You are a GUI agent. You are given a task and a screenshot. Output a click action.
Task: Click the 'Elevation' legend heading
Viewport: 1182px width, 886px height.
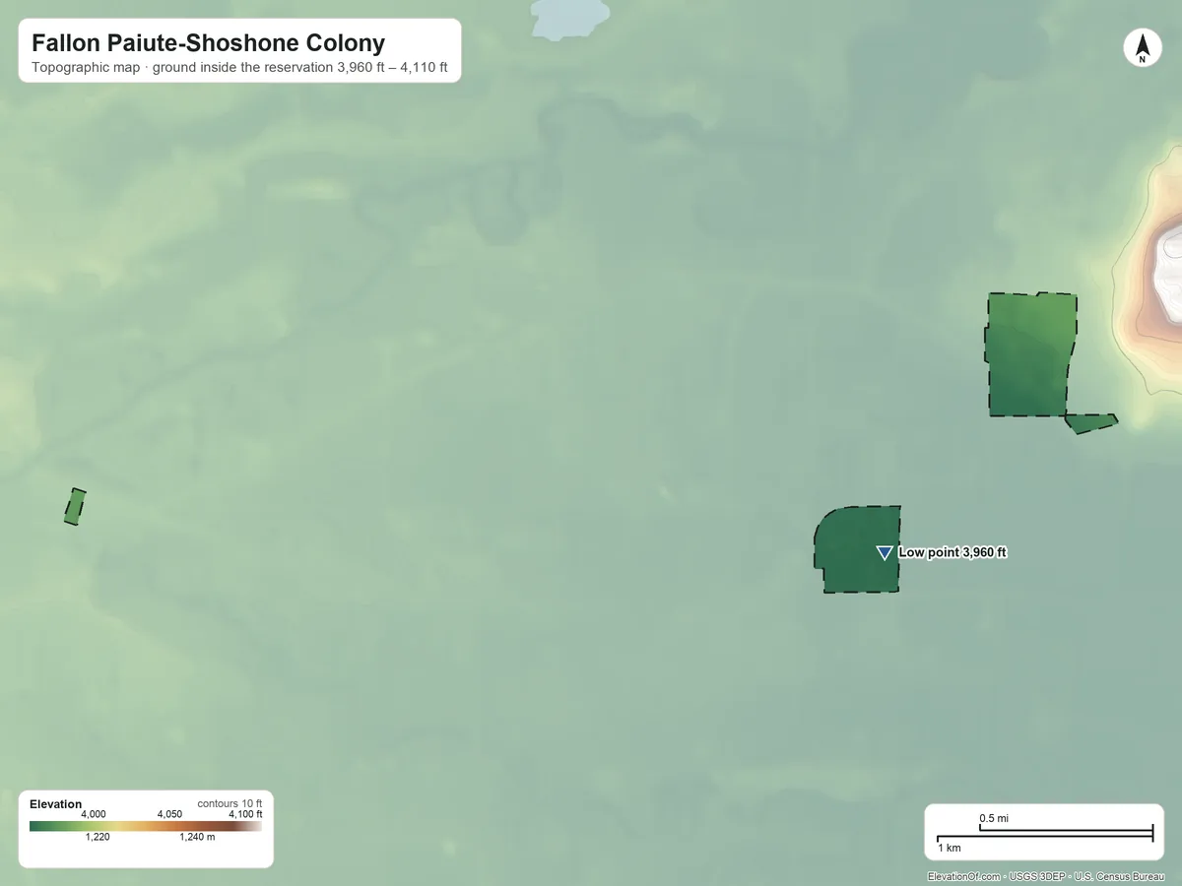pos(56,804)
